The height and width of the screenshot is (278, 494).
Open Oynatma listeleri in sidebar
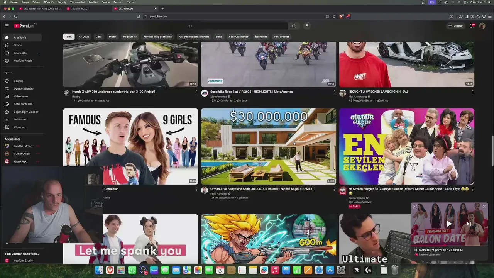coord(22,88)
